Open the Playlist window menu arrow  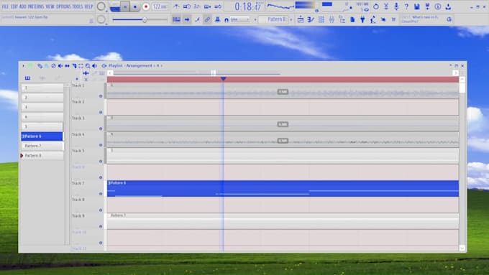coord(23,66)
